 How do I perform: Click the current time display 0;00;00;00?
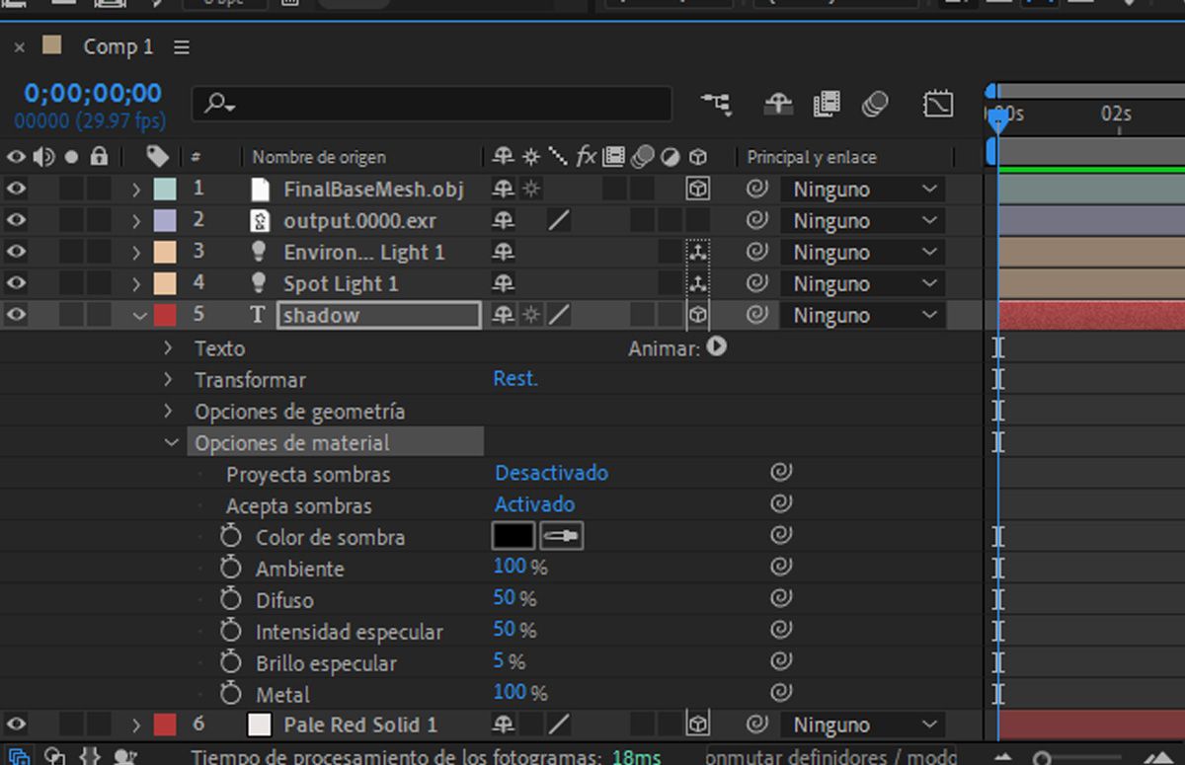92,92
